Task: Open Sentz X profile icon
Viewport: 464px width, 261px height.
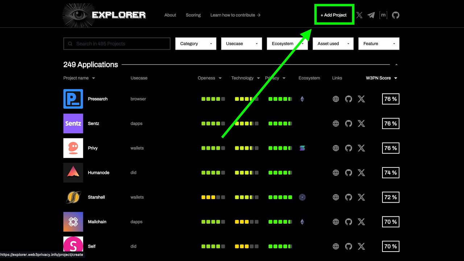Action: pyautogui.click(x=361, y=124)
